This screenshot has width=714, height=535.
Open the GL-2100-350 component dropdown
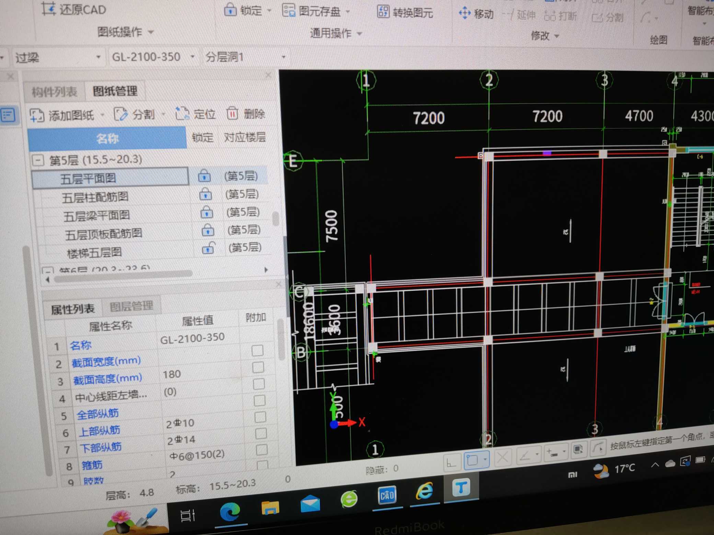click(193, 57)
